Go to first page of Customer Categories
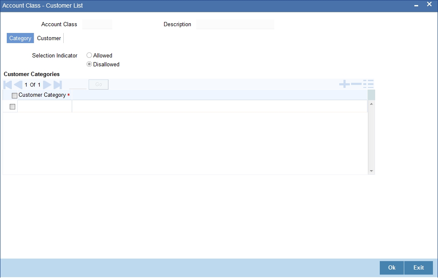This screenshot has height=278, width=438. [8, 84]
